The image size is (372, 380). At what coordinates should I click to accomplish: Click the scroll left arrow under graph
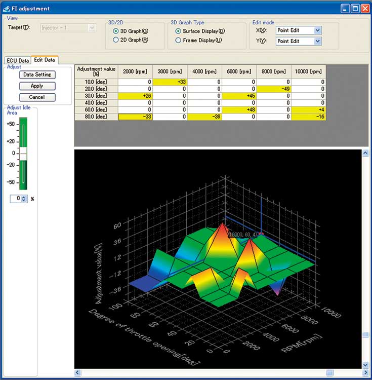(x=78, y=373)
